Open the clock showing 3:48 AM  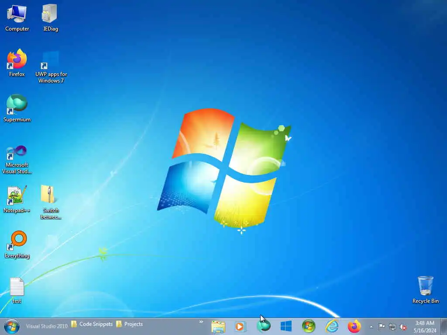[425, 326]
